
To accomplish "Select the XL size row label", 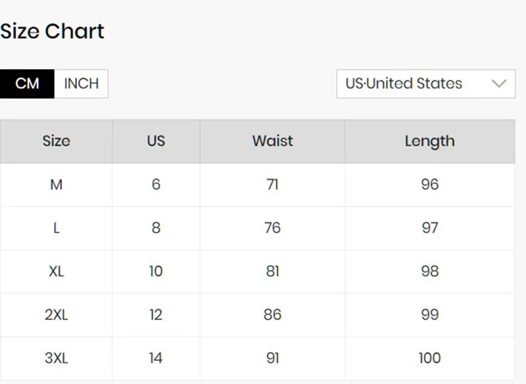I will point(56,271).
